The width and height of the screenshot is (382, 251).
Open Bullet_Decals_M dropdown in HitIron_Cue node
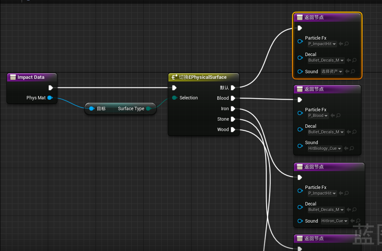coord(326,210)
